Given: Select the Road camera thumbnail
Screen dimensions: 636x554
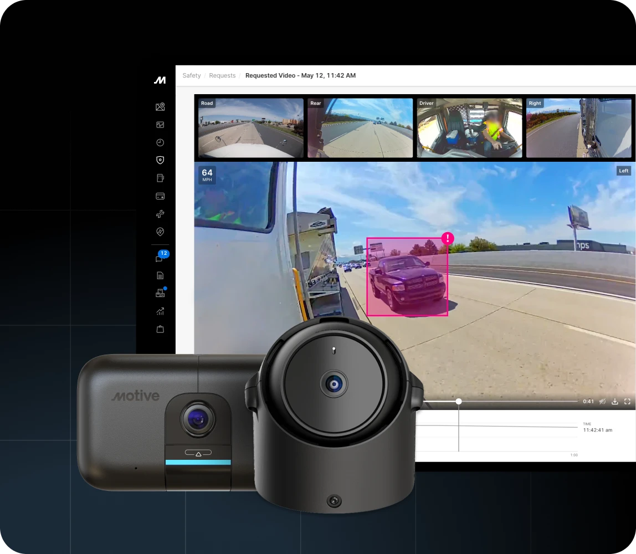Looking at the screenshot, I should point(251,128).
